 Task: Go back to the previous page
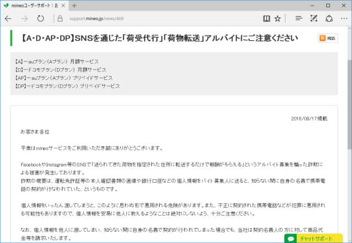pos(8,18)
